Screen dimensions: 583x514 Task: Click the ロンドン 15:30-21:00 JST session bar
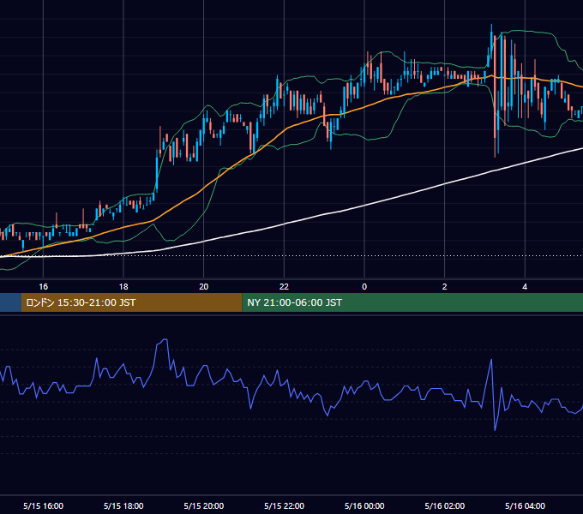coord(132,302)
